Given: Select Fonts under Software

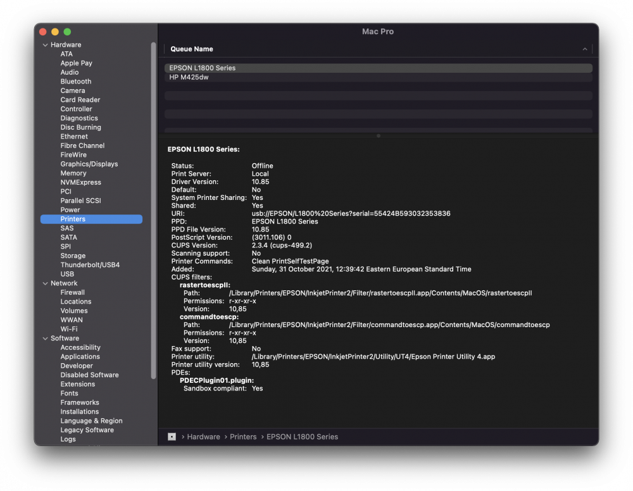Looking at the screenshot, I should (x=70, y=394).
